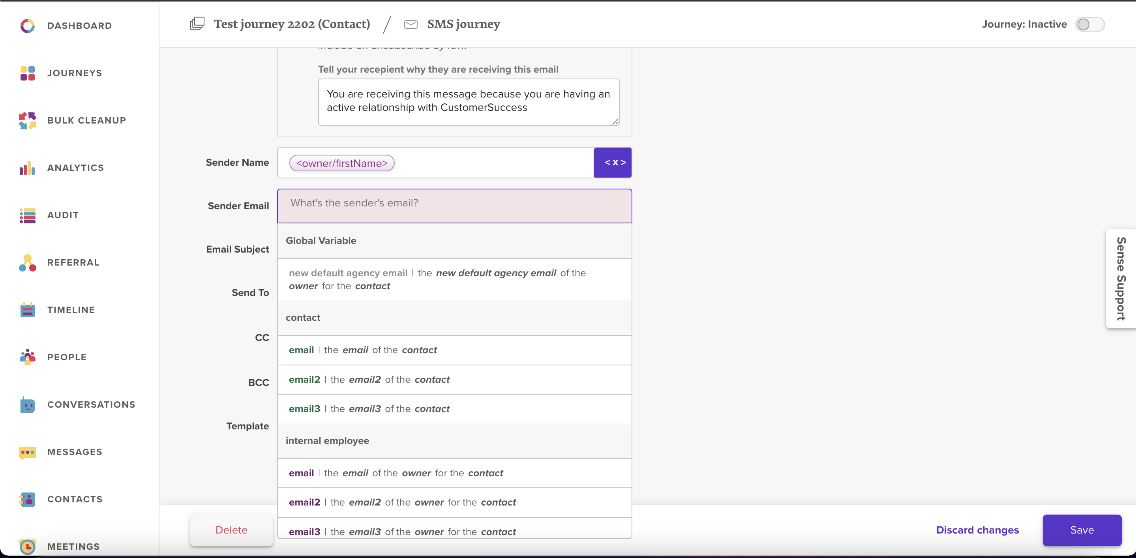Open the Conversations bot icon

27,404
